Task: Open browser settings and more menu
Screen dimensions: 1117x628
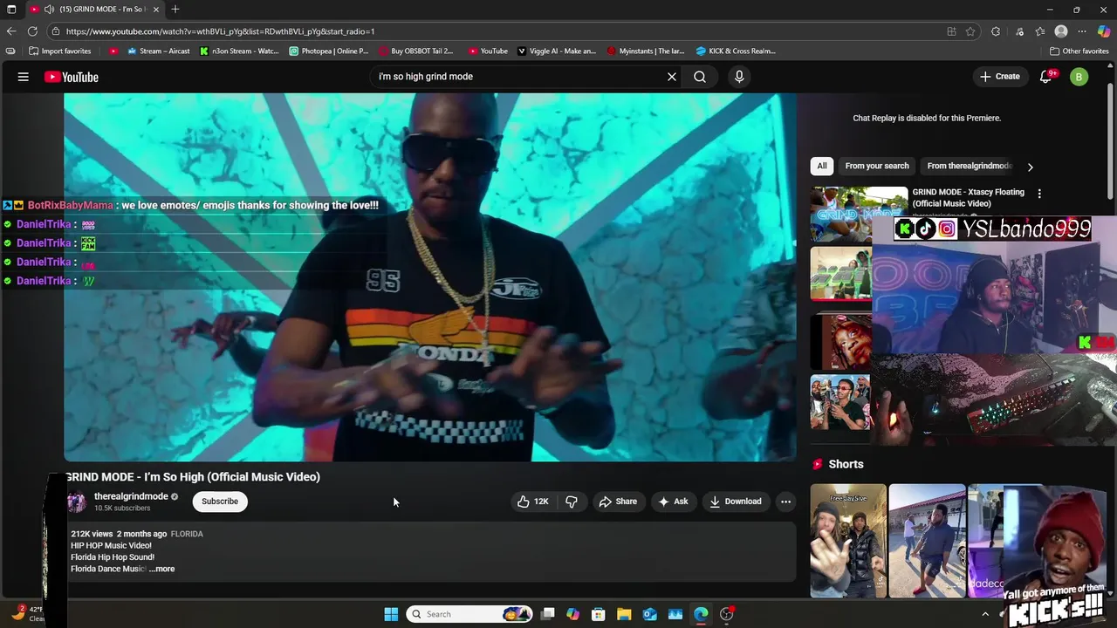Action: [1083, 31]
